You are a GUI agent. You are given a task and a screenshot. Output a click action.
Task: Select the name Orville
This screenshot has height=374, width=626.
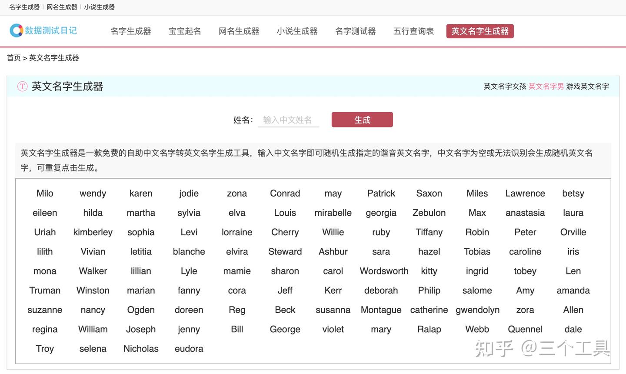(x=573, y=232)
